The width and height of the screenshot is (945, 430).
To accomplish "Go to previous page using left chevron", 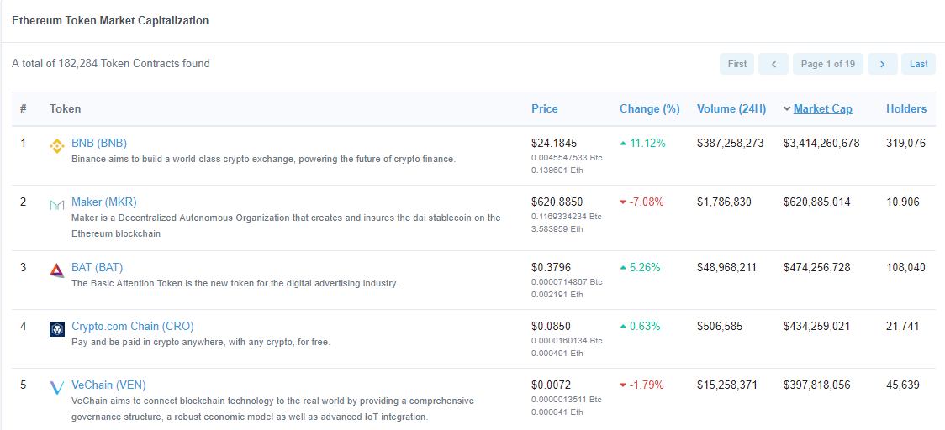I will [x=773, y=64].
